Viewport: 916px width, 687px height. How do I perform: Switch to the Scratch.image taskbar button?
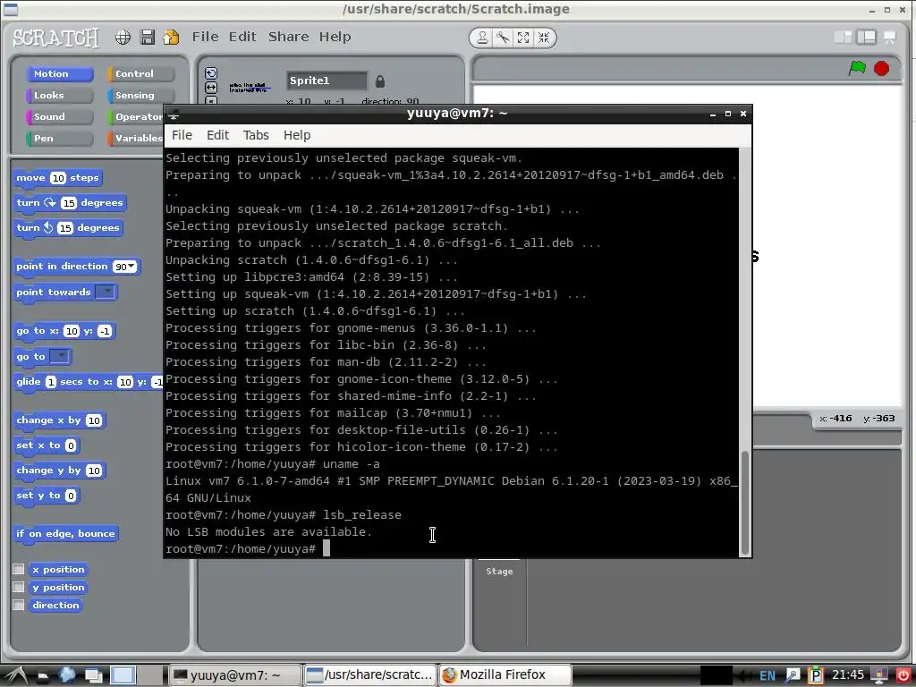point(370,675)
